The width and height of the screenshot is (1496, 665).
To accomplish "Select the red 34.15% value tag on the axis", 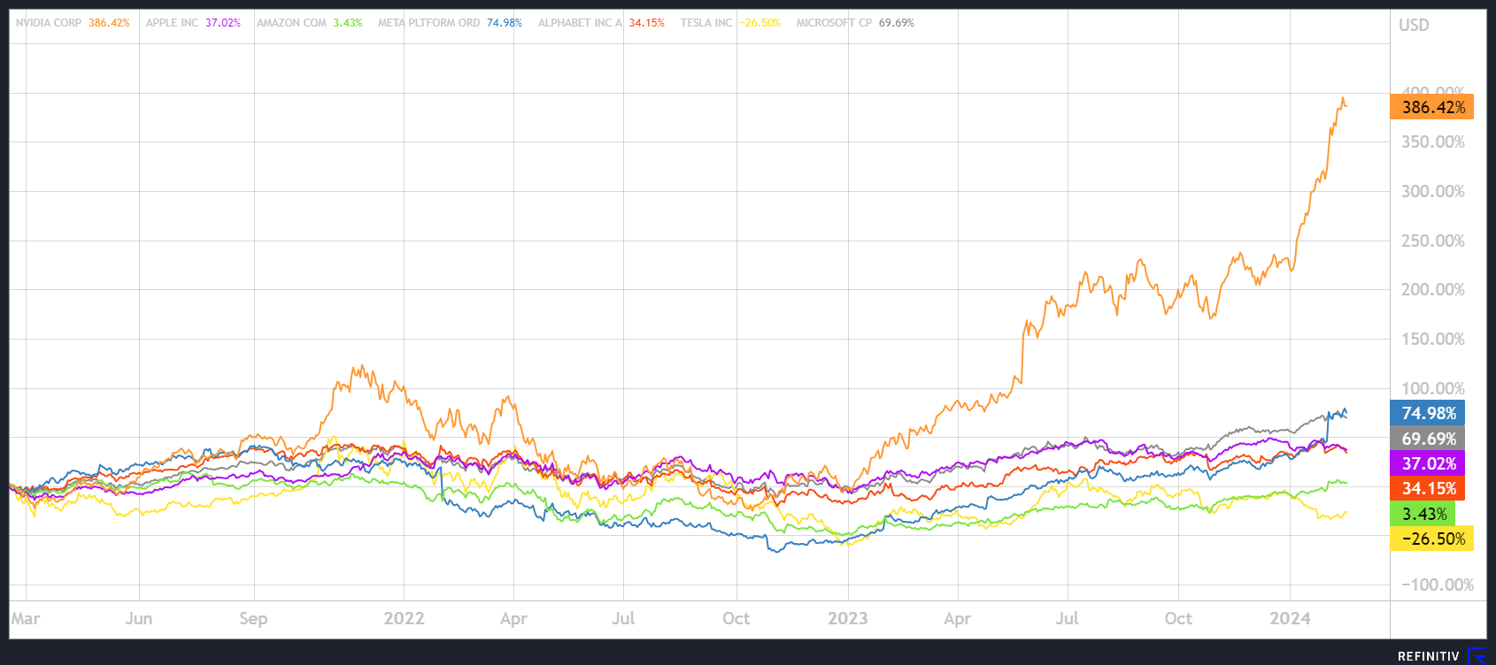I will coord(1428,488).
